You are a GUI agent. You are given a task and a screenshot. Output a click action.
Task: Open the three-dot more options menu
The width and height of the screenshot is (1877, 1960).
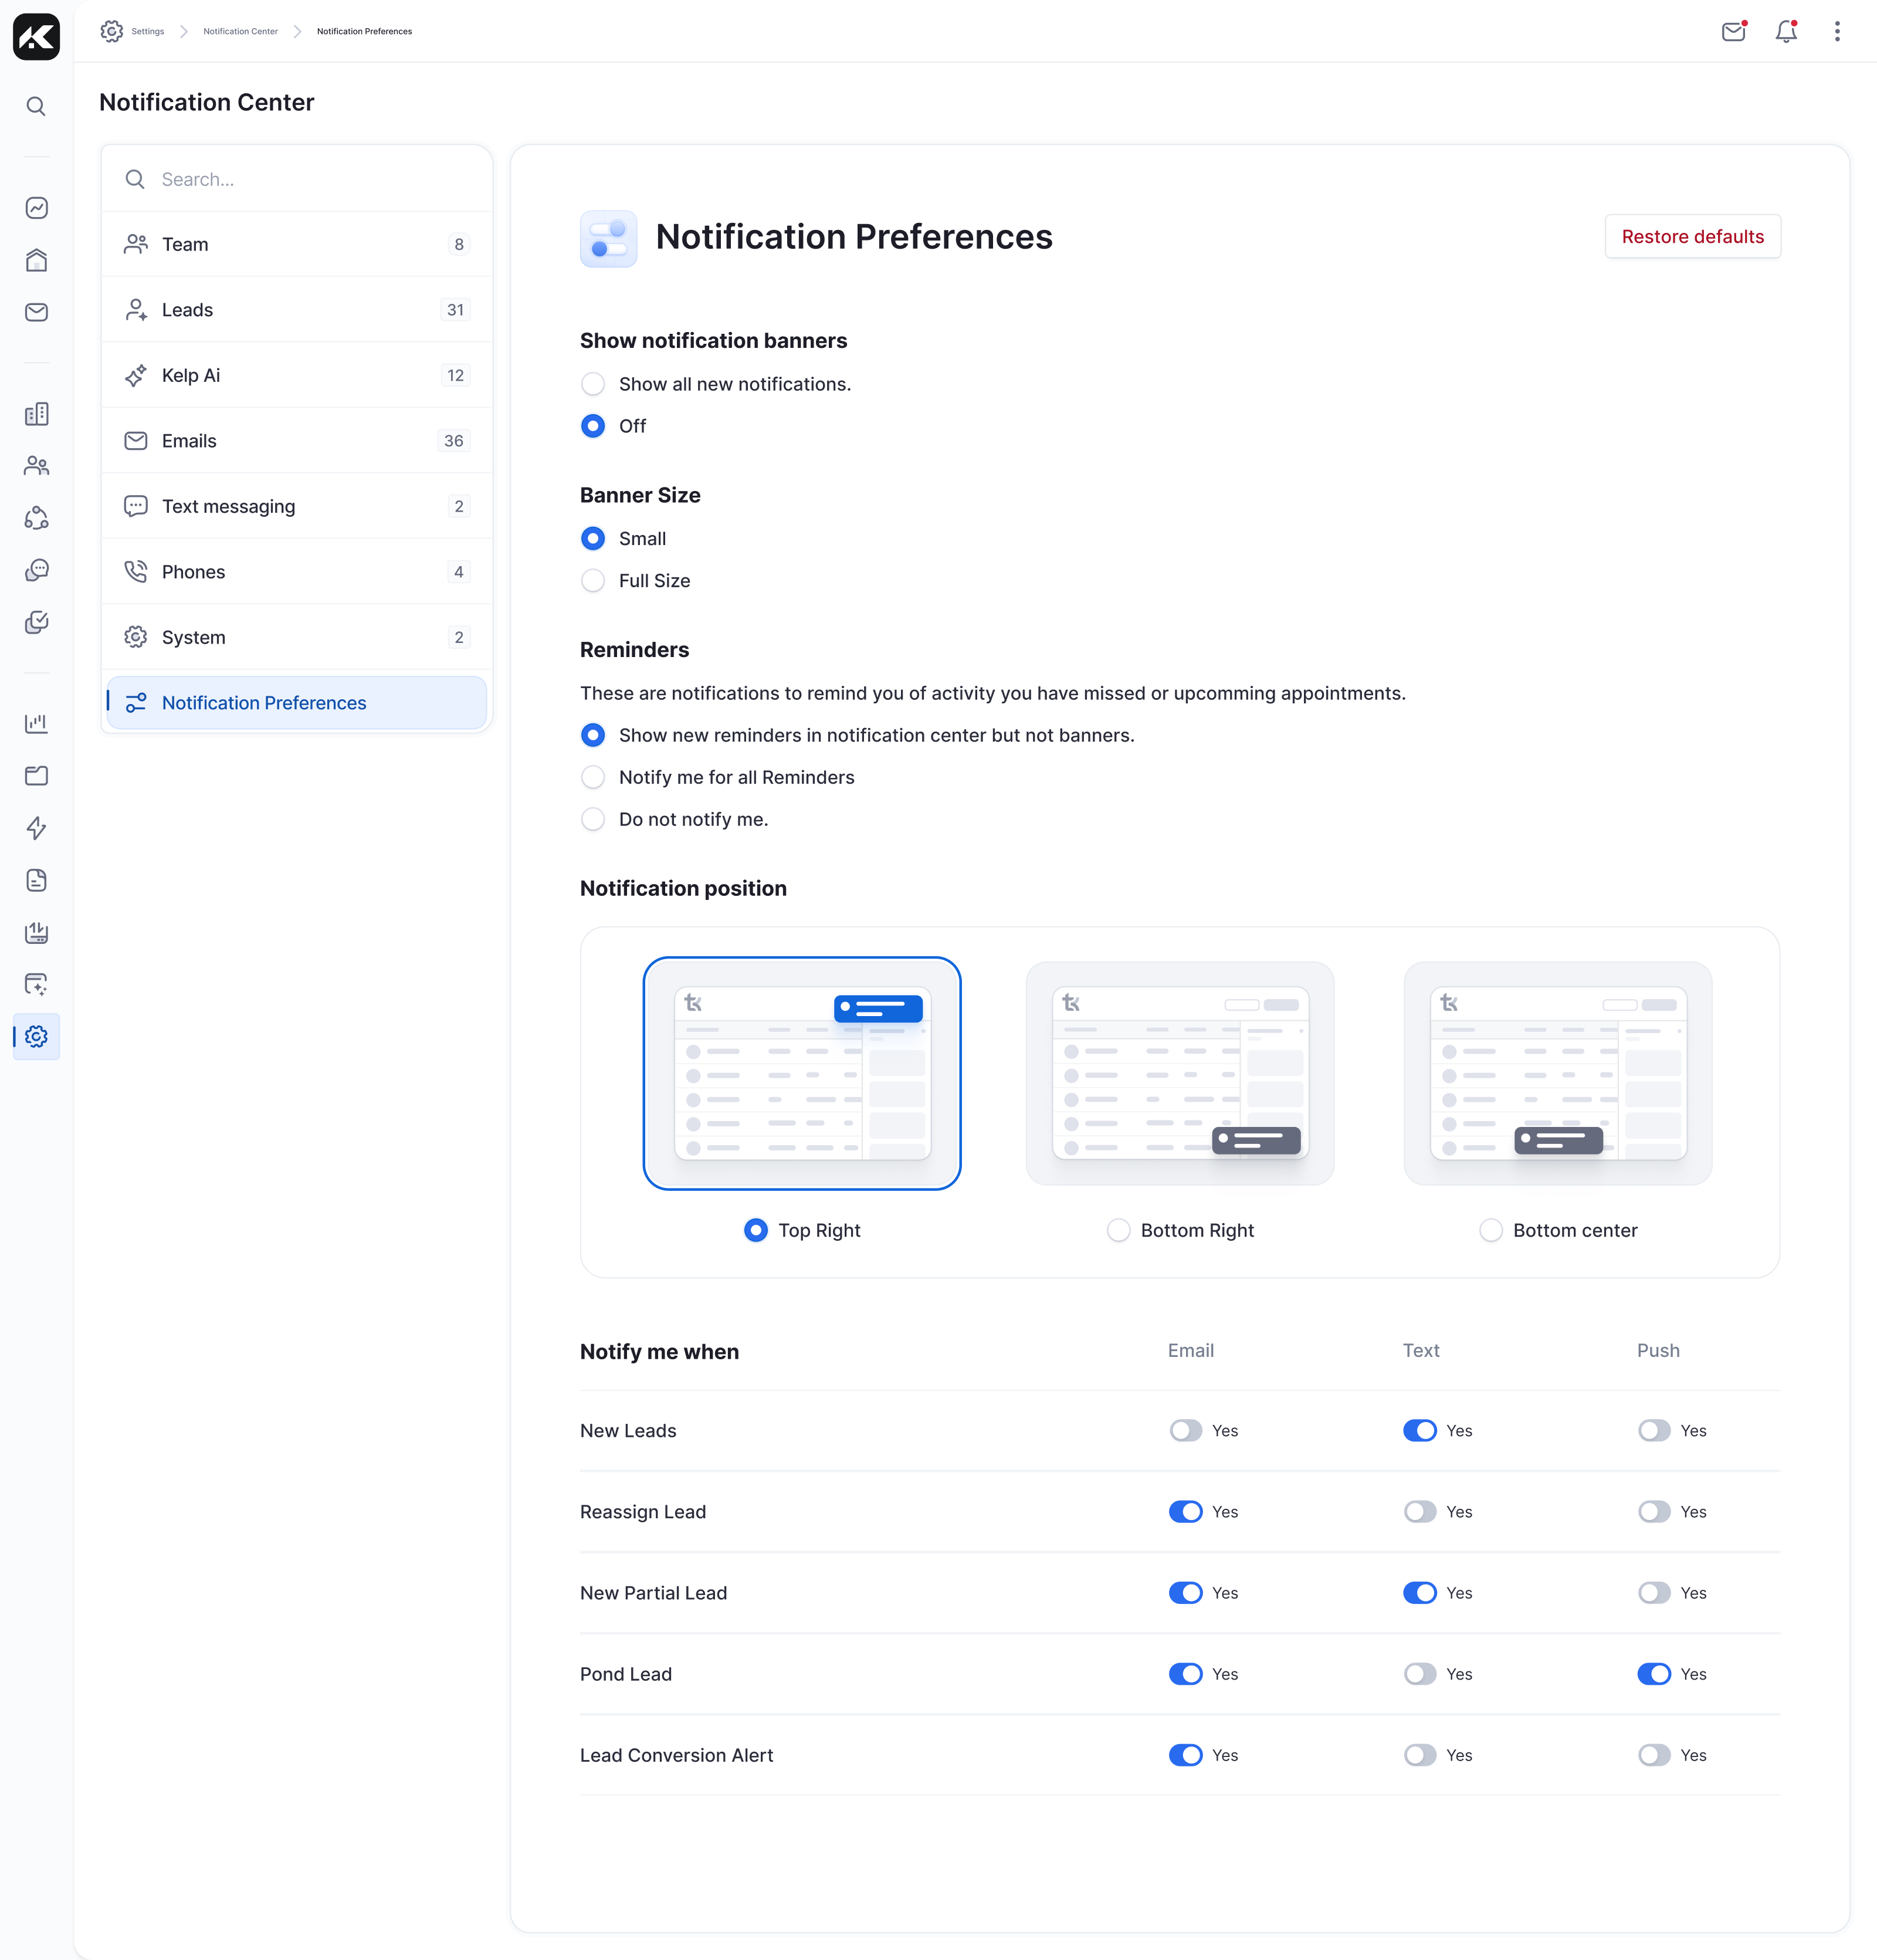tap(1836, 32)
